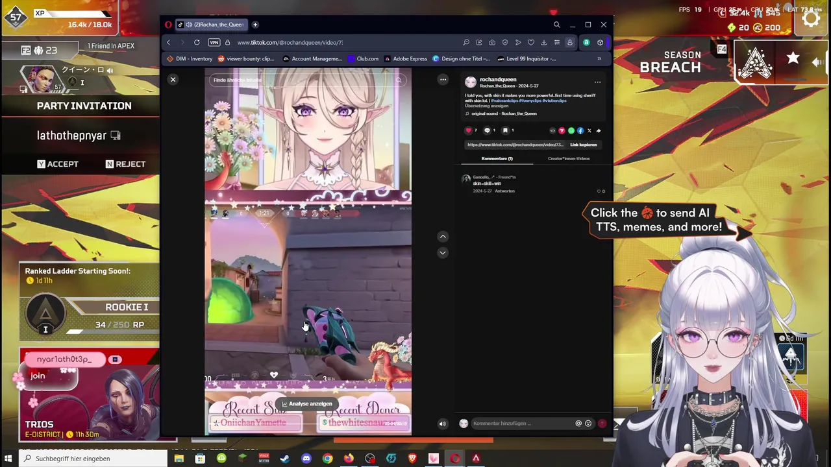This screenshot has height=467, width=831.
Task: Open the three-dot menu above the video player
Action: click(443, 80)
